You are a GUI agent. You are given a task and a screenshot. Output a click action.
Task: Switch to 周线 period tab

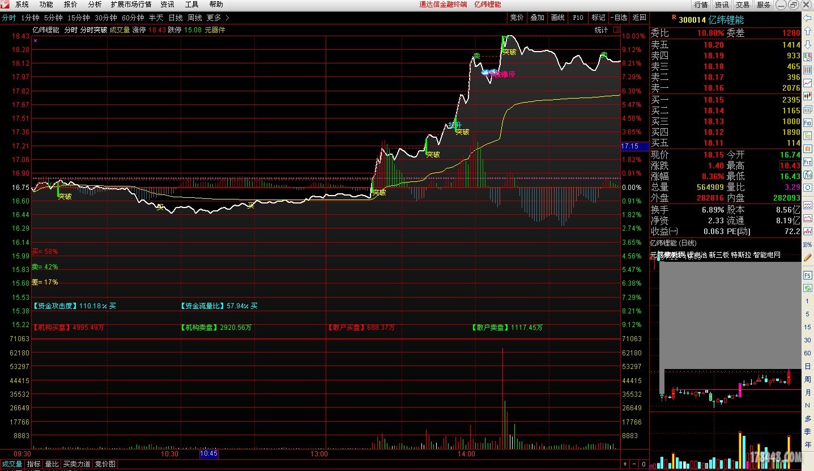tap(195, 18)
